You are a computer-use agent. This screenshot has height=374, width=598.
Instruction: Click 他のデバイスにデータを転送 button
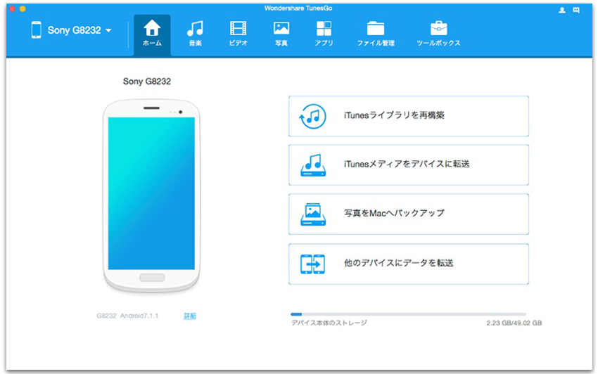click(409, 264)
